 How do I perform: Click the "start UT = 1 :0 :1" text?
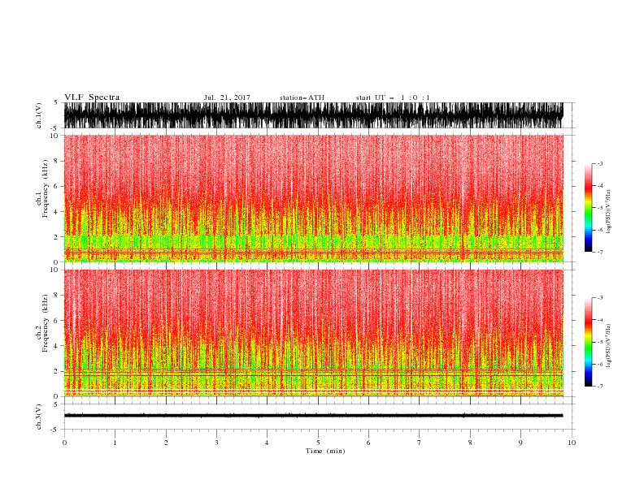[393, 97]
